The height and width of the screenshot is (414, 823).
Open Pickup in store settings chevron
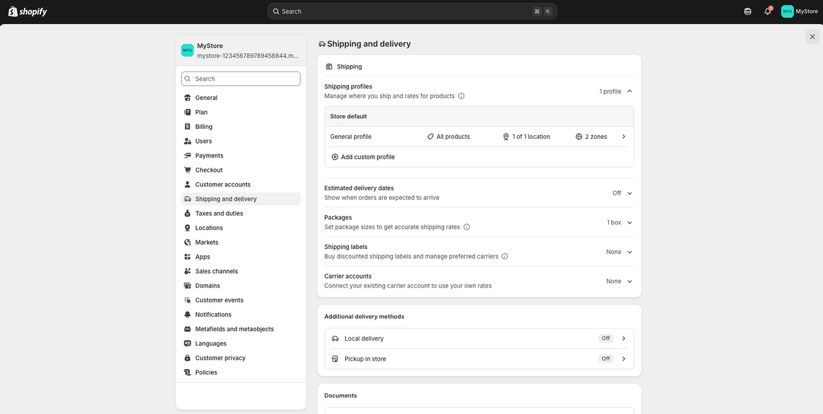click(x=623, y=359)
